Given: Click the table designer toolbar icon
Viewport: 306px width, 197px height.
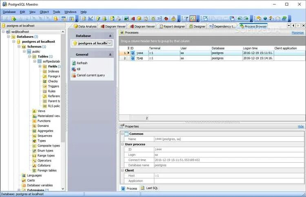Looking at the screenshot, I should [x=64, y=19].
